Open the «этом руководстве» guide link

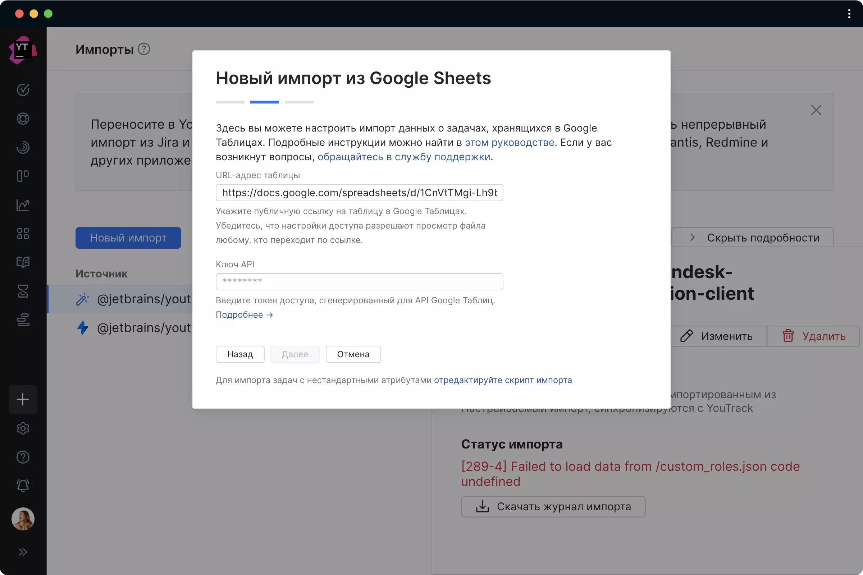509,143
